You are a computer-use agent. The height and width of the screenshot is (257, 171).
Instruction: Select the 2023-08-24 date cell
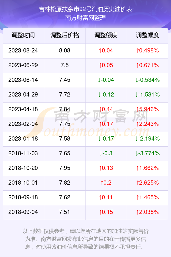click(23, 50)
